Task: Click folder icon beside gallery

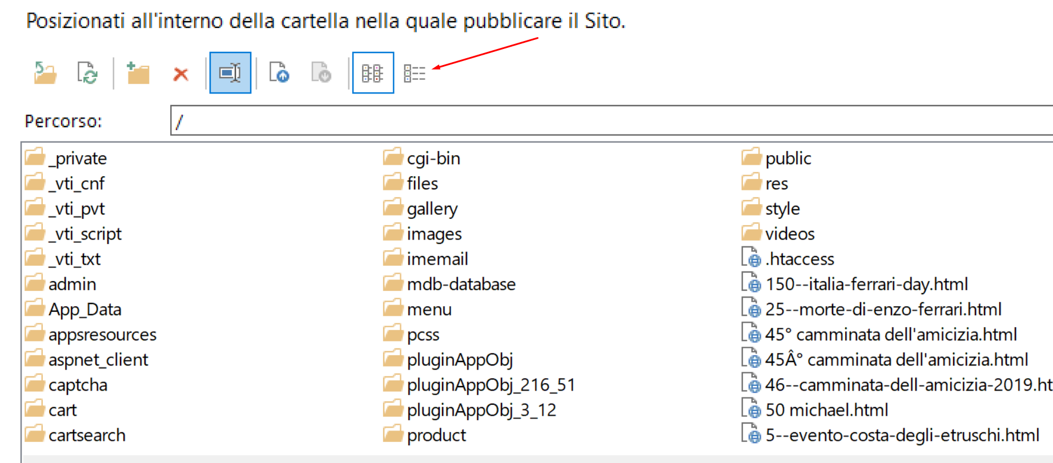Action: (393, 207)
